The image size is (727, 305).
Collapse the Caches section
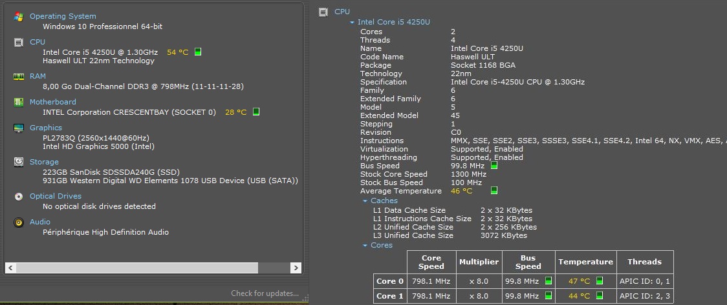[365, 201]
